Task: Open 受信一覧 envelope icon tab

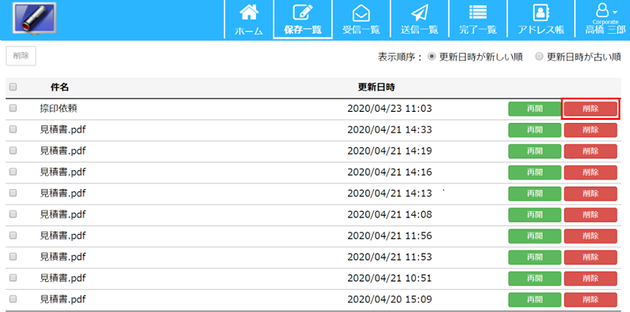Action: coord(361,19)
